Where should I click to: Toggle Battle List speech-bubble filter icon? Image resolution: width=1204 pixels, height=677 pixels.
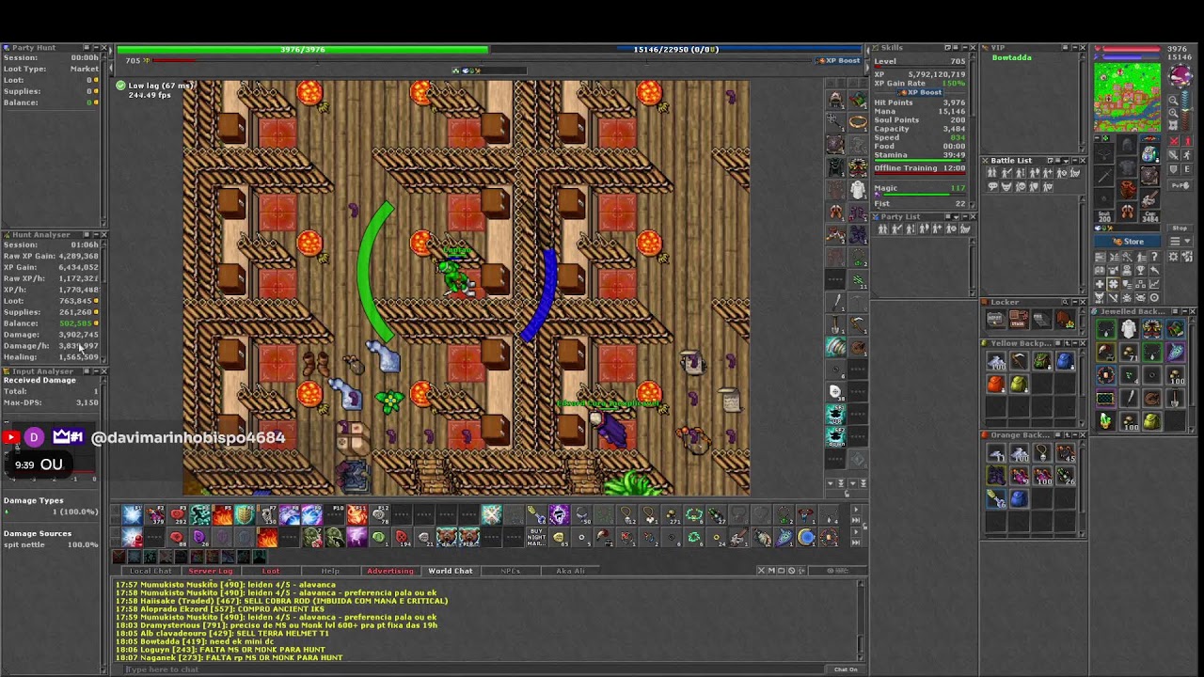pyautogui.click(x=993, y=186)
